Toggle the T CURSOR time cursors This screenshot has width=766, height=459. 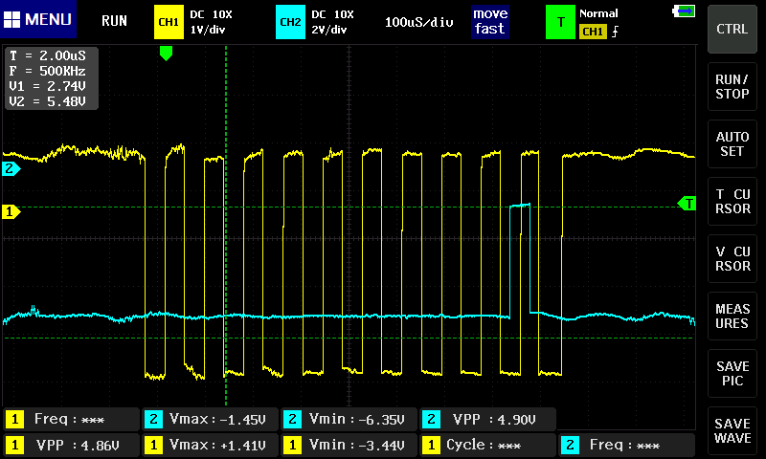pos(732,203)
